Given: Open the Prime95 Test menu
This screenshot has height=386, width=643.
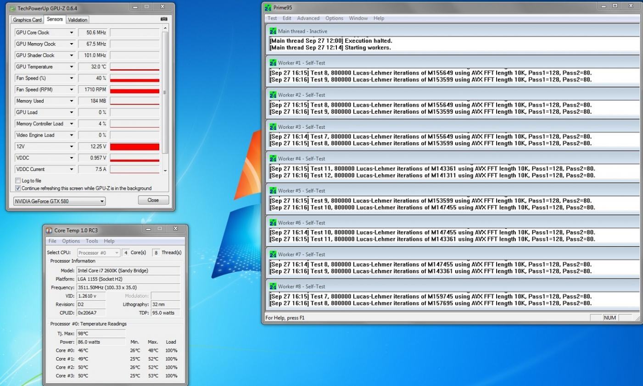Looking at the screenshot, I should tap(272, 18).
